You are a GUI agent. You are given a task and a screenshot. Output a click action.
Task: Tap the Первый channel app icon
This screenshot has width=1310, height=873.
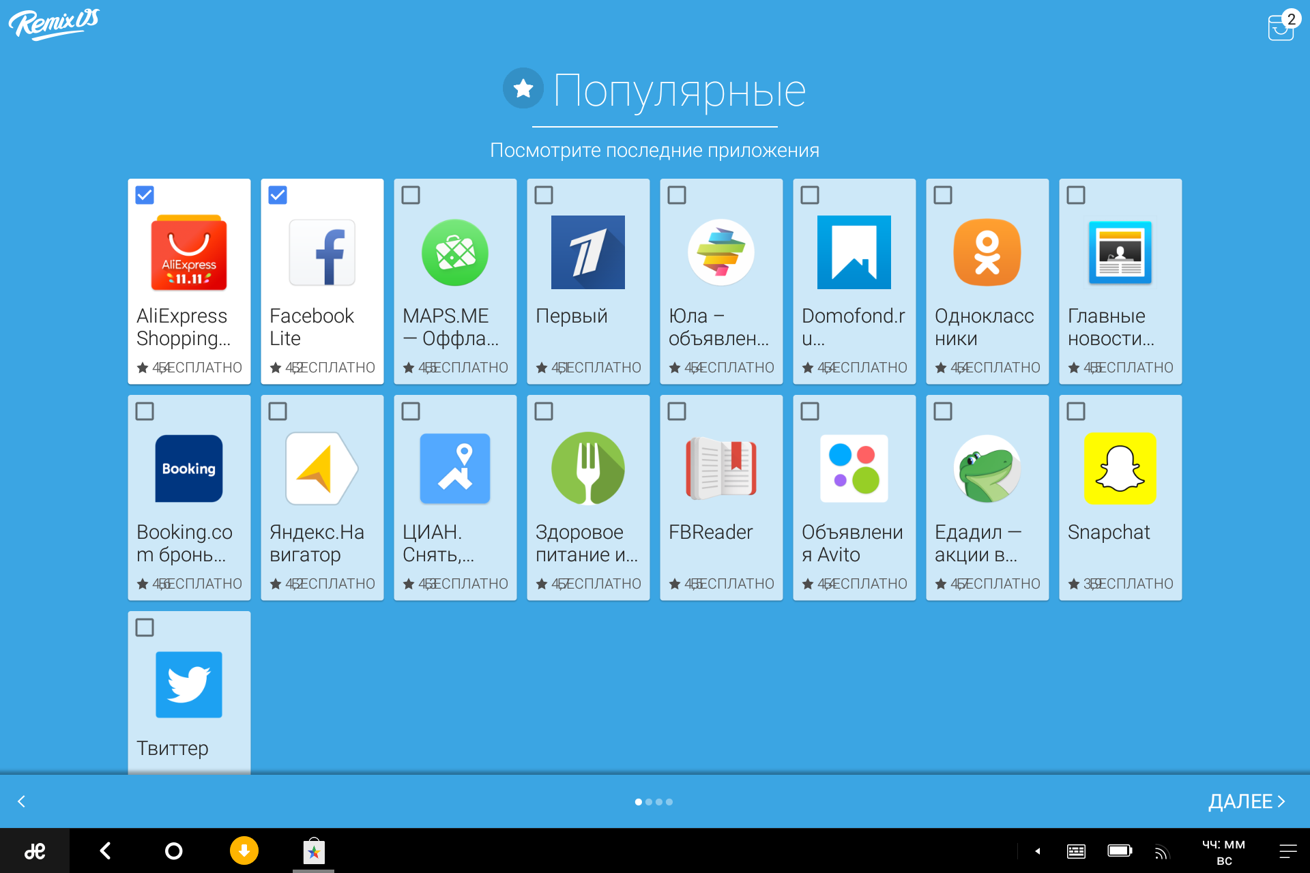pyautogui.click(x=588, y=252)
